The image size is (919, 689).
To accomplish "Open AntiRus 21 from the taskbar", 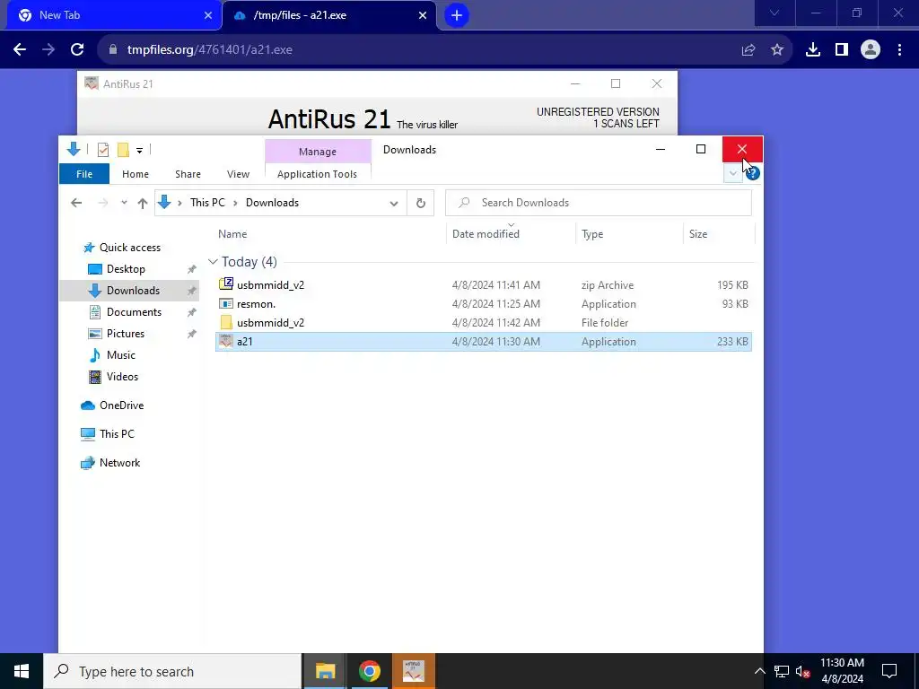I will 413,671.
